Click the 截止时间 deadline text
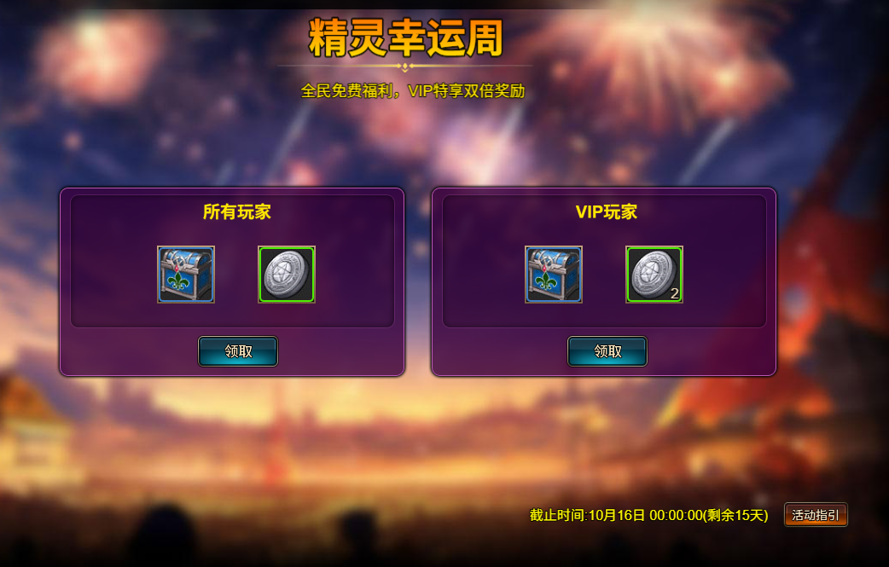The width and height of the screenshot is (889, 567). pos(557,515)
